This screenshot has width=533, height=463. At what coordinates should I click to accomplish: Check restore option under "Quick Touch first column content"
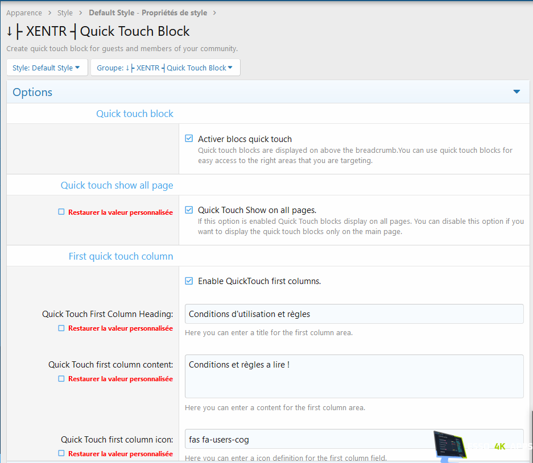61,378
